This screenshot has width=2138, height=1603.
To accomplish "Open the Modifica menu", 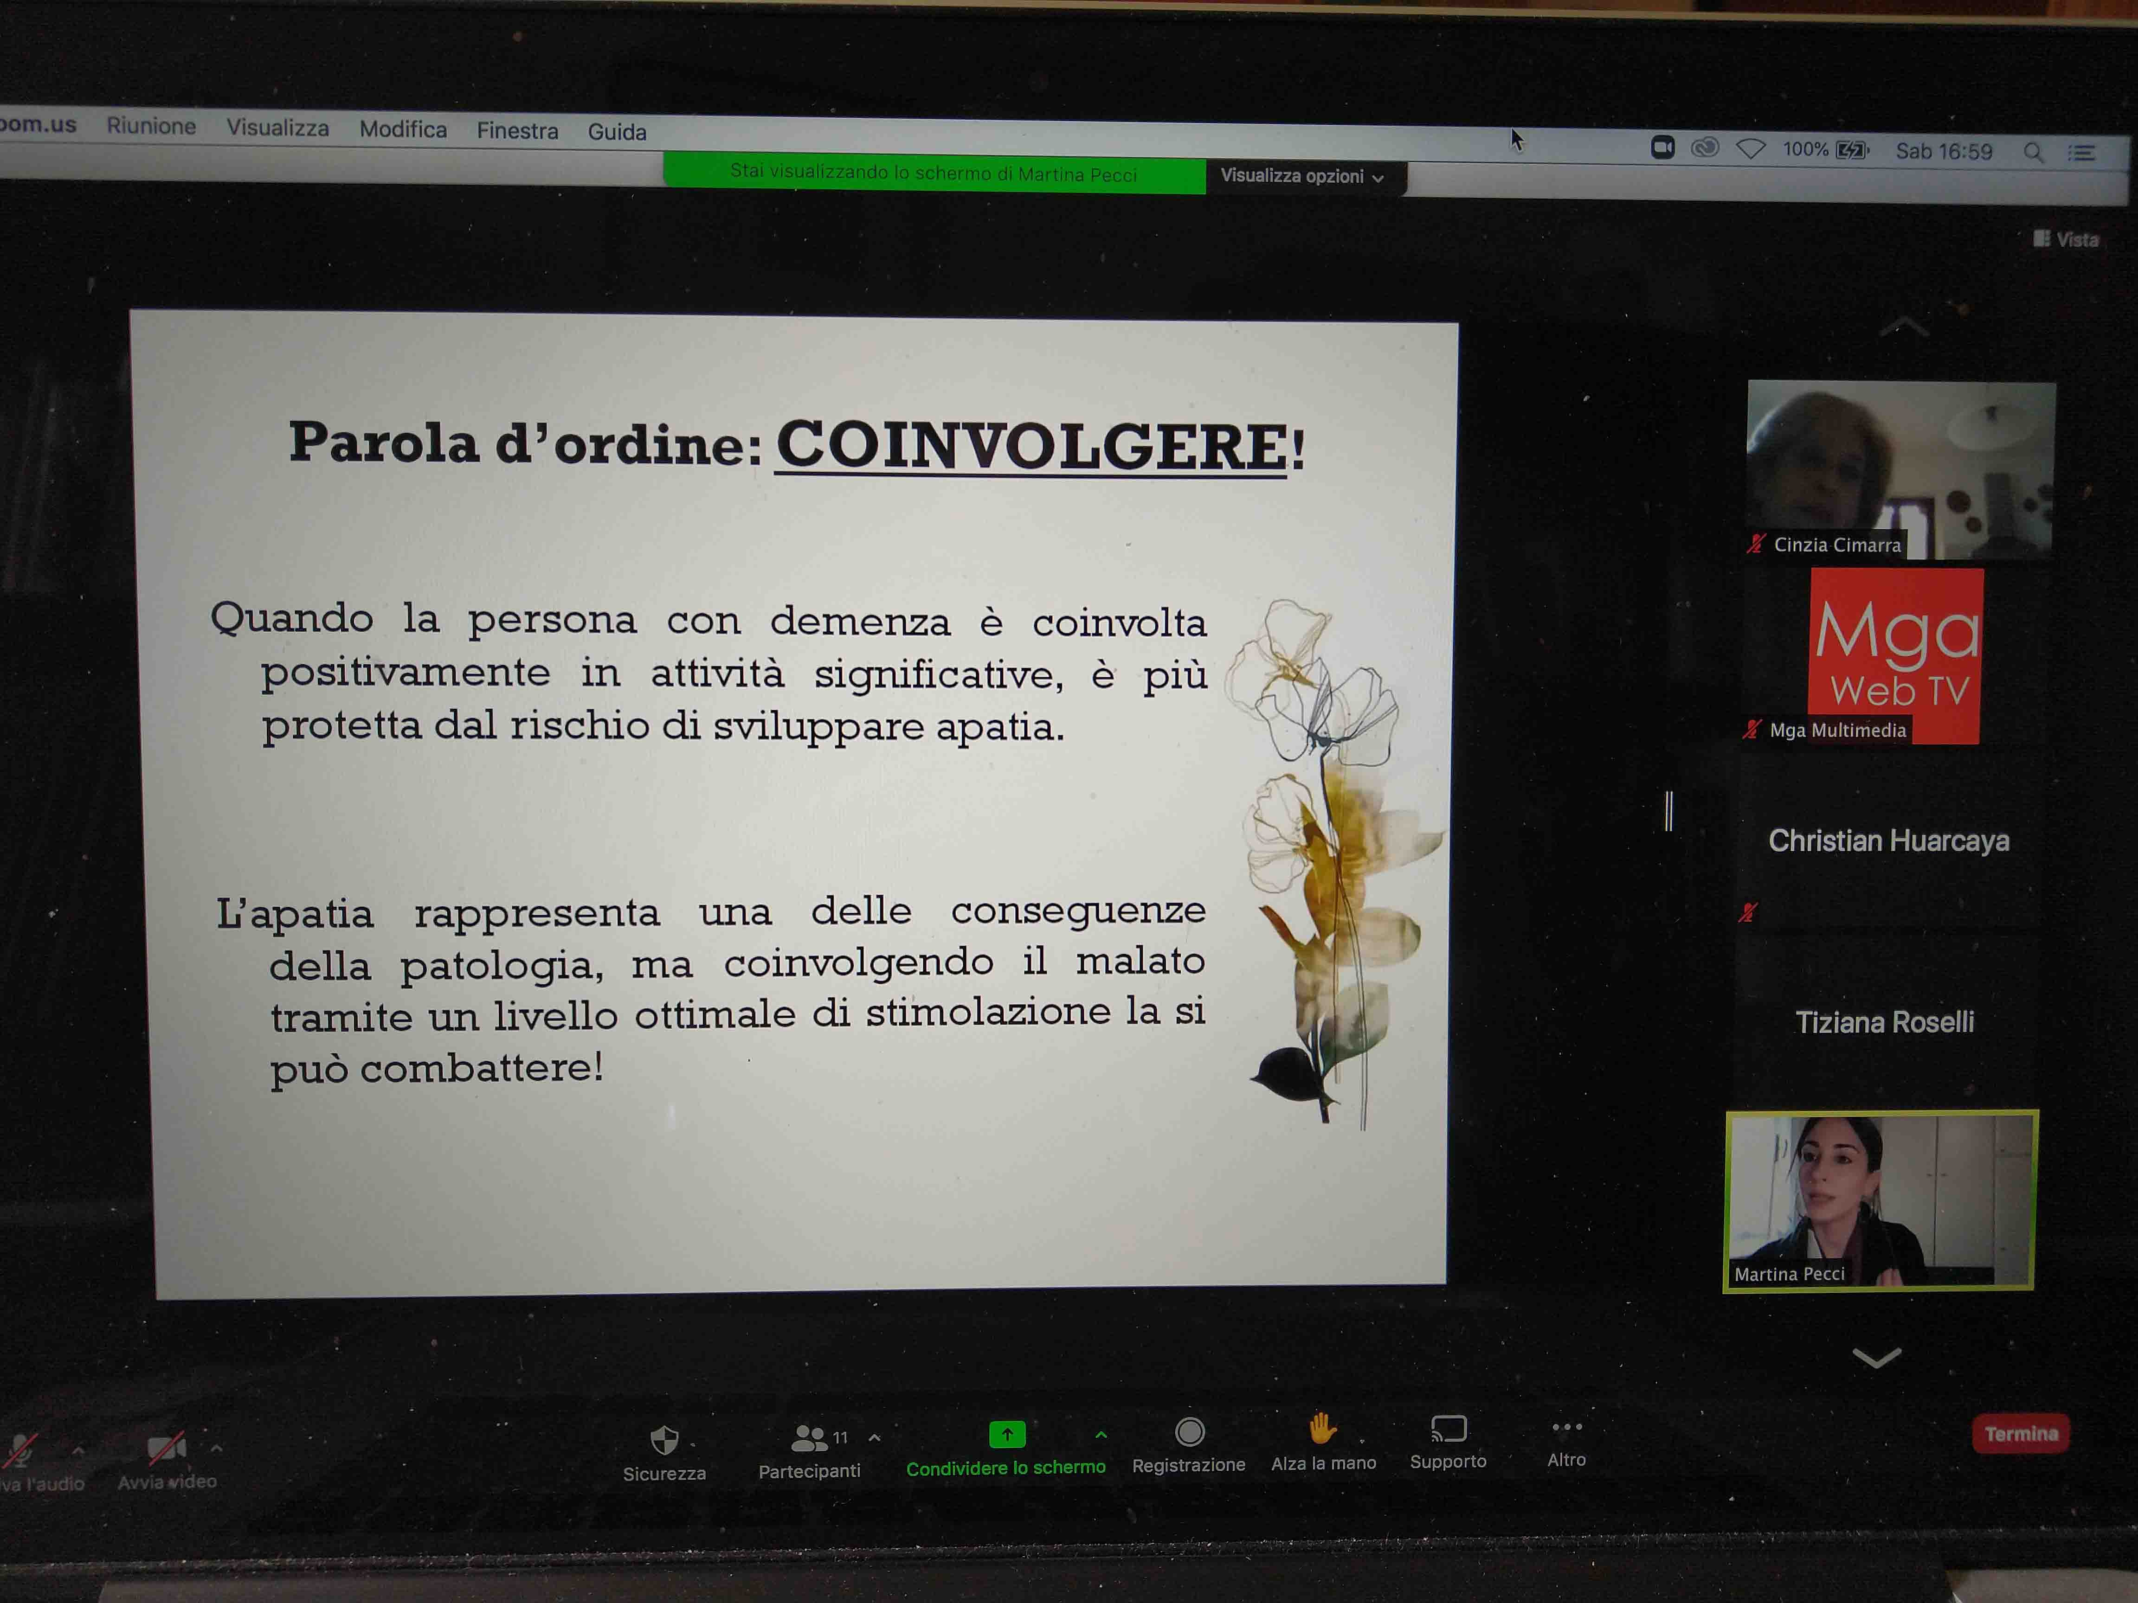I will point(403,129).
